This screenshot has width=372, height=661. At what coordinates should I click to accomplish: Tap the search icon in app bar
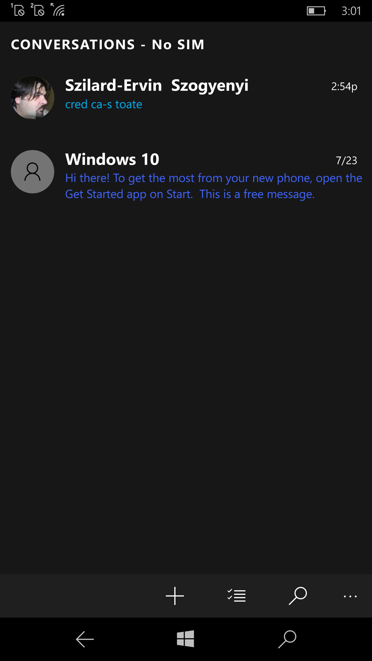pos(298,596)
